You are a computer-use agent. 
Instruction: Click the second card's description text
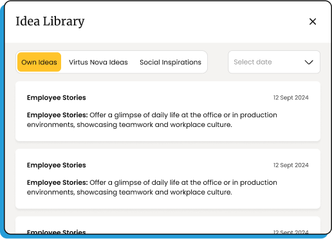(152, 187)
